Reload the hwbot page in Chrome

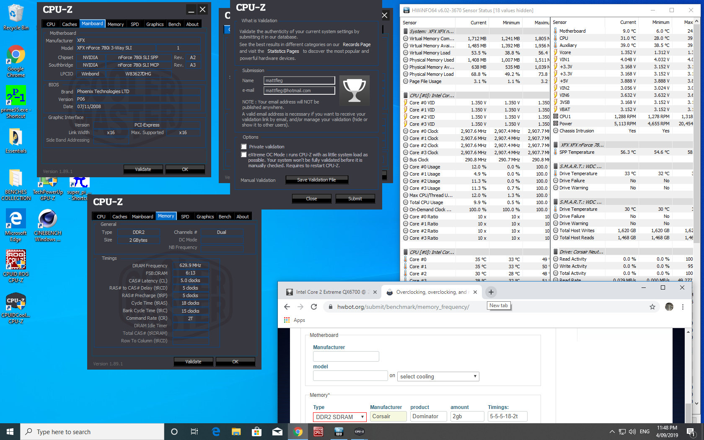click(x=314, y=307)
